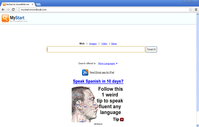Click the MyStart magnifier logo
The height and width of the screenshot is (127, 199).
pyautogui.click(x=5, y=18)
